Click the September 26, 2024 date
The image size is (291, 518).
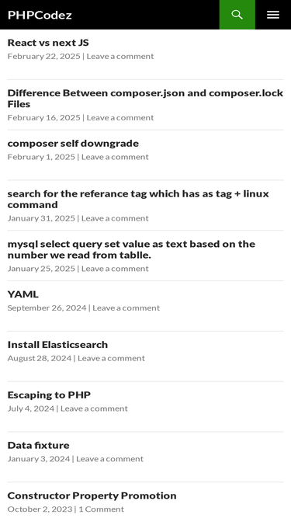coord(47,308)
